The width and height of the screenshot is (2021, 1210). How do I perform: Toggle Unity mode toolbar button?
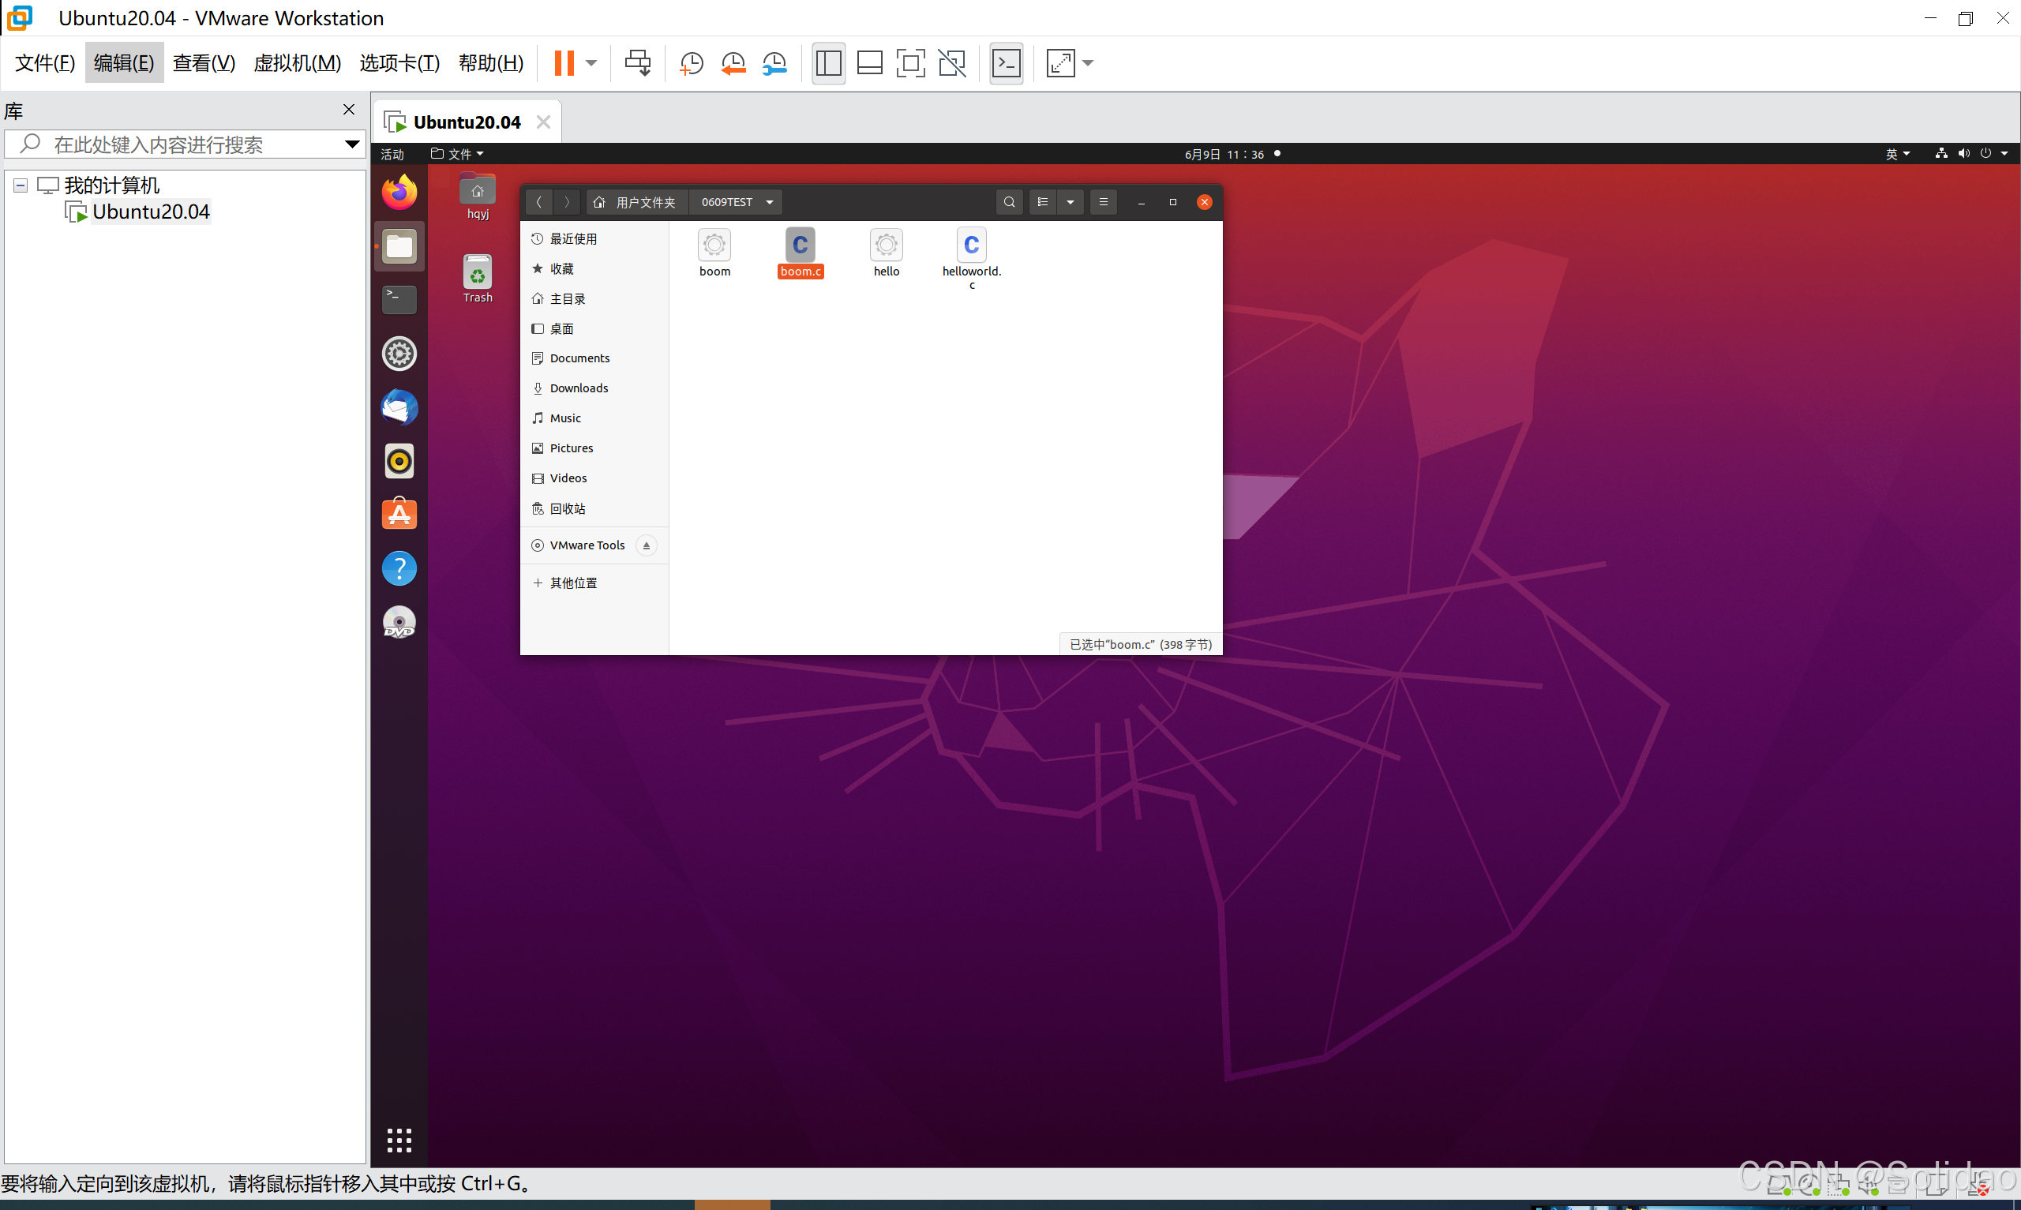point(951,63)
